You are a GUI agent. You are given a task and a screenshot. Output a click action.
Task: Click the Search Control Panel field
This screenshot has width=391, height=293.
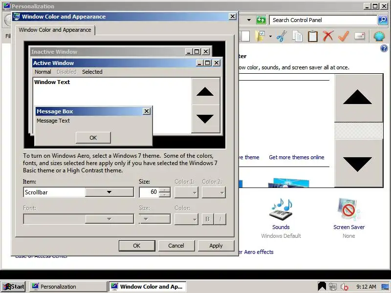tap(323, 20)
